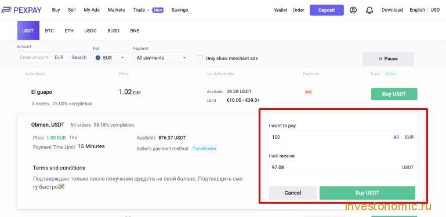The image size is (446, 217).
Task: Open Order in the top bar
Action: tap(298, 10)
